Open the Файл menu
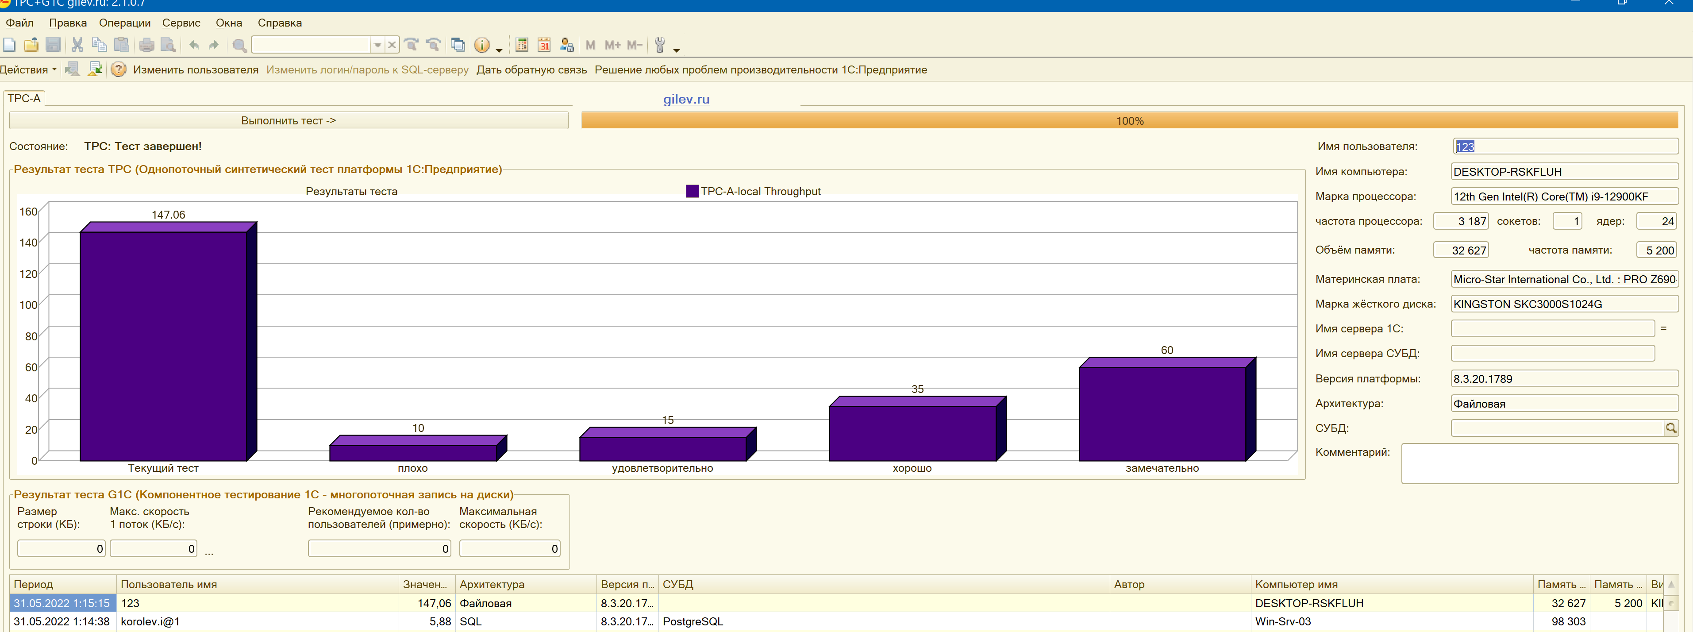The image size is (1693, 632). click(x=20, y=23)
